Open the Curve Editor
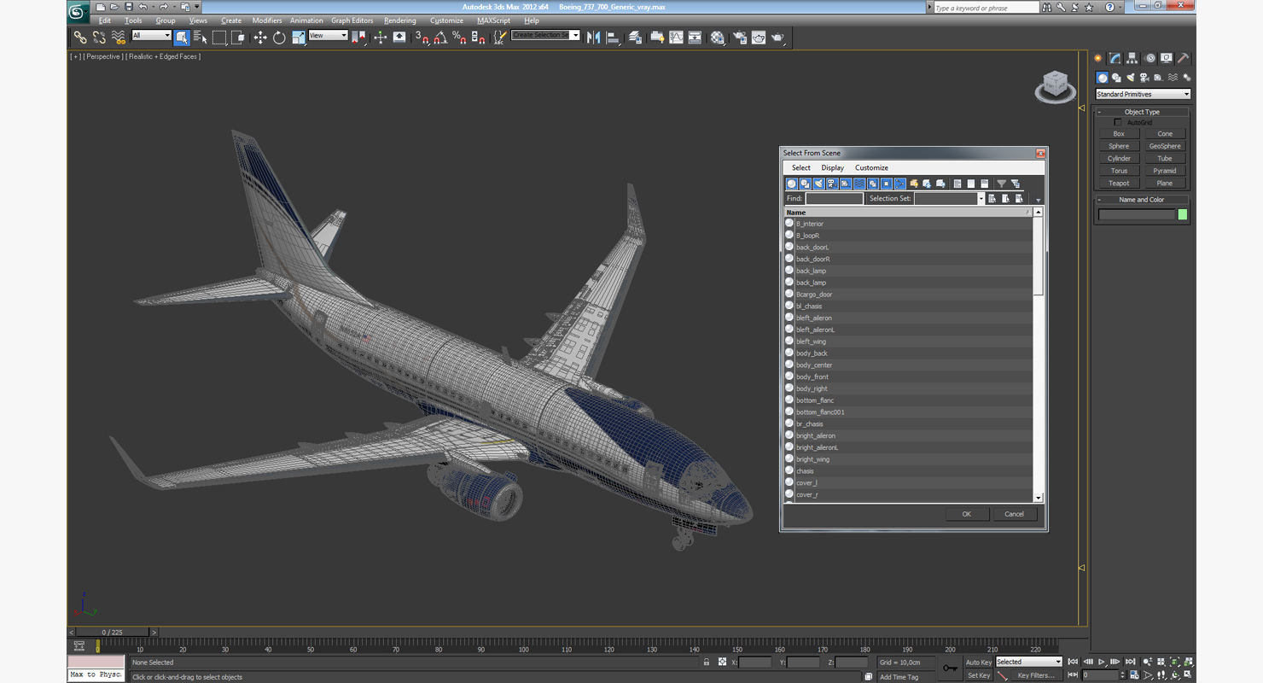Screen dimensions: 1263x683 click(676, 38)
